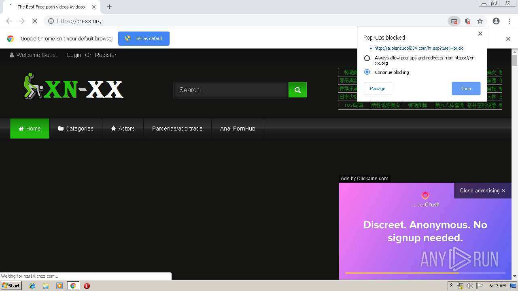Viewport: 518px width, 291px height.
Task: Click the rosi写真 table link
Action: pos(354,105)
